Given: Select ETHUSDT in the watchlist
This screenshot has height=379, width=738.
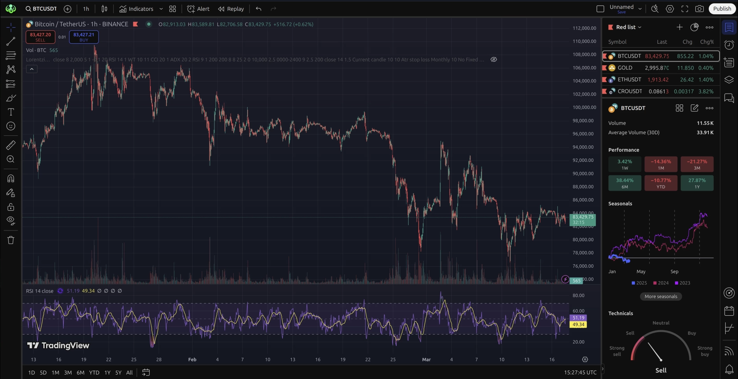Looking at the screenshot, I should [661, 80].
